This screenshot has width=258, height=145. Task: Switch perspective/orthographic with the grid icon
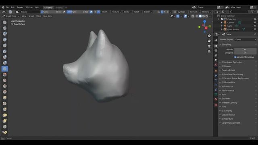point(209,51)
